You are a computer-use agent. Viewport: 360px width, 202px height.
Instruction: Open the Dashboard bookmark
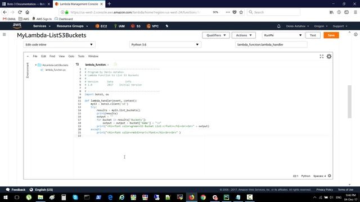click(x=64, y=19)
